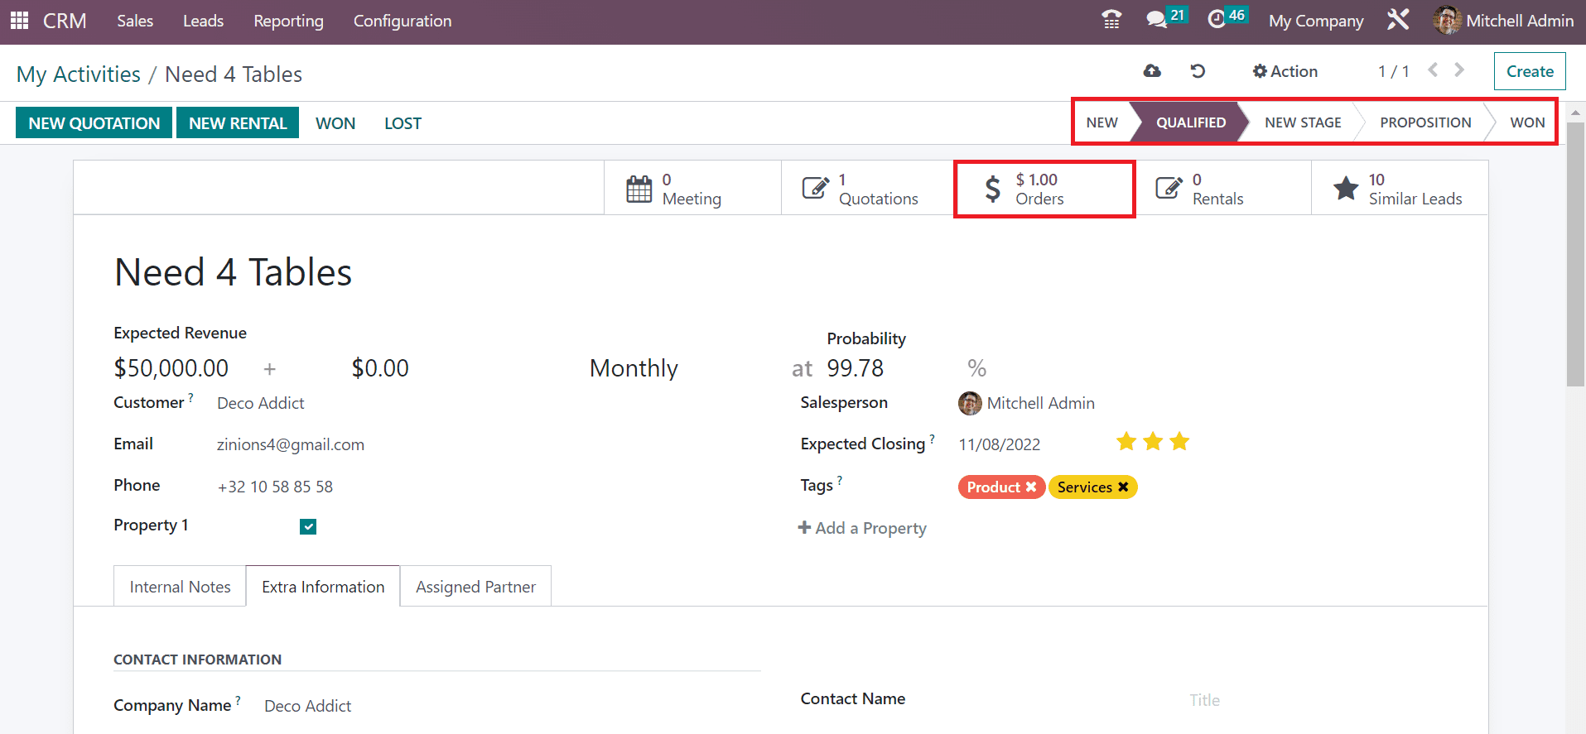Click the New Quotation button
Viewport: 1586px width, 734px height.
94,123
